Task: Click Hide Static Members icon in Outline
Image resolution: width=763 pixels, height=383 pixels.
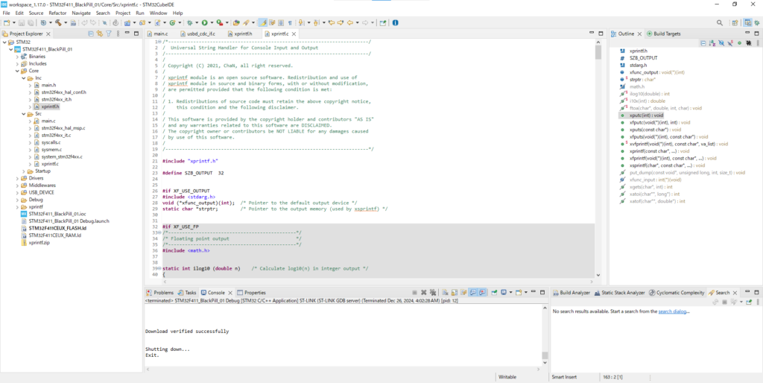Action: pyautogui.click(x=730, y=42)
